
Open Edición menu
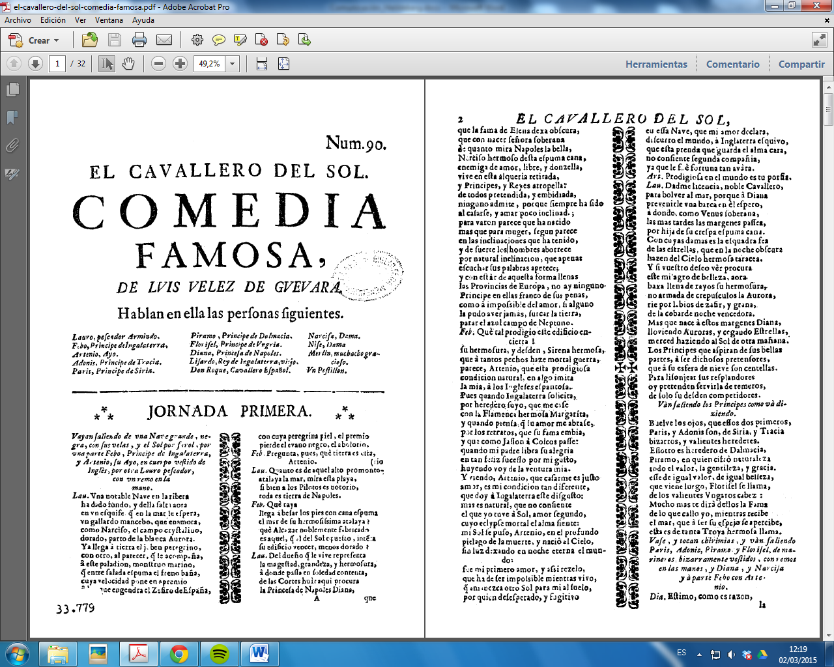53,20
